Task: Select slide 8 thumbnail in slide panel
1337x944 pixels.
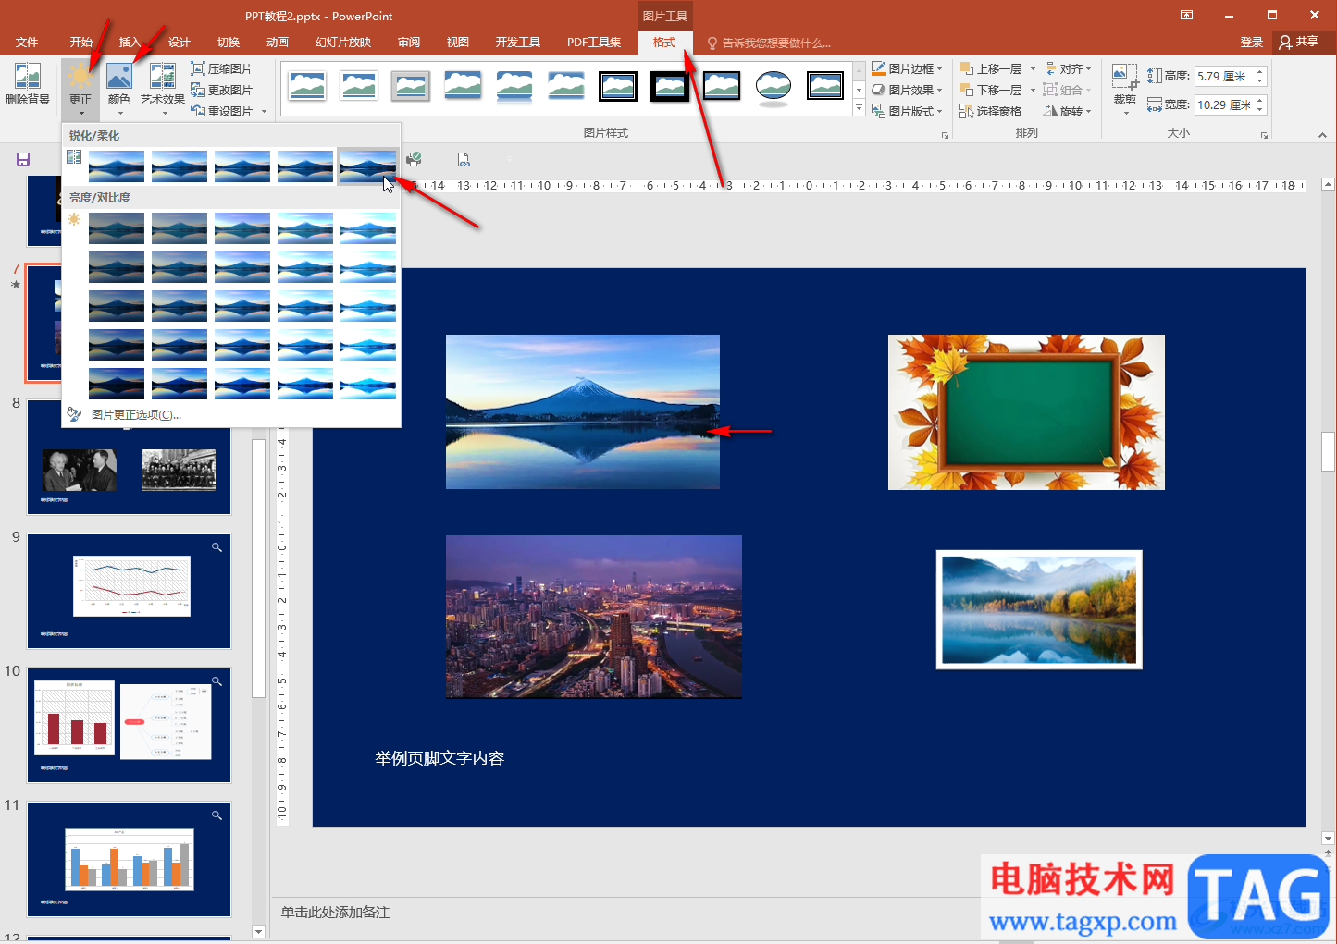Action: pyautogui.click(x=129, y=457)
